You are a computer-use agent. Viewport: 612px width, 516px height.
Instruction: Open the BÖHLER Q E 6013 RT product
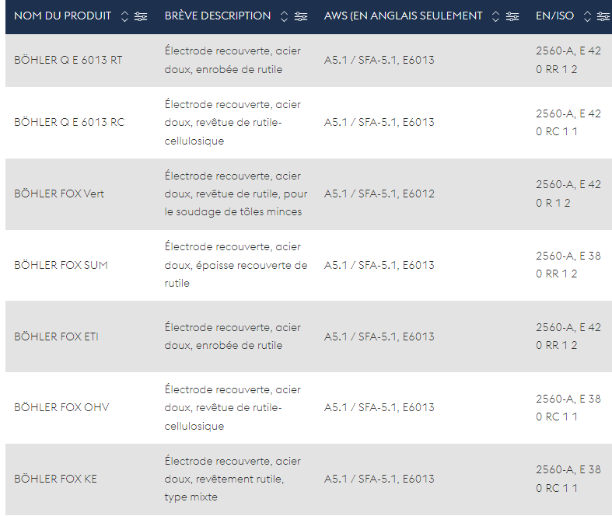tap(68, 60)
